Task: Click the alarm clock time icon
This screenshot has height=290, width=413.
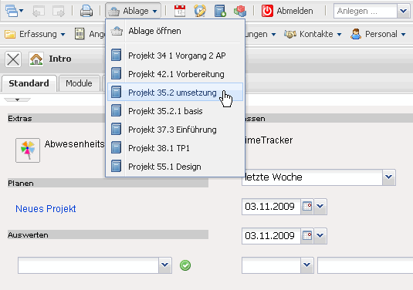Action: pos(200,11)
